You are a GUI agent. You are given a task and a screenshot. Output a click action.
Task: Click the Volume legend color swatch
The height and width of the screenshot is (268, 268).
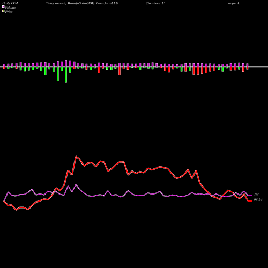pos(3,6)
